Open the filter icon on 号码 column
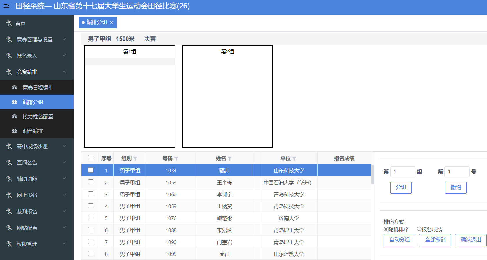 176,159
